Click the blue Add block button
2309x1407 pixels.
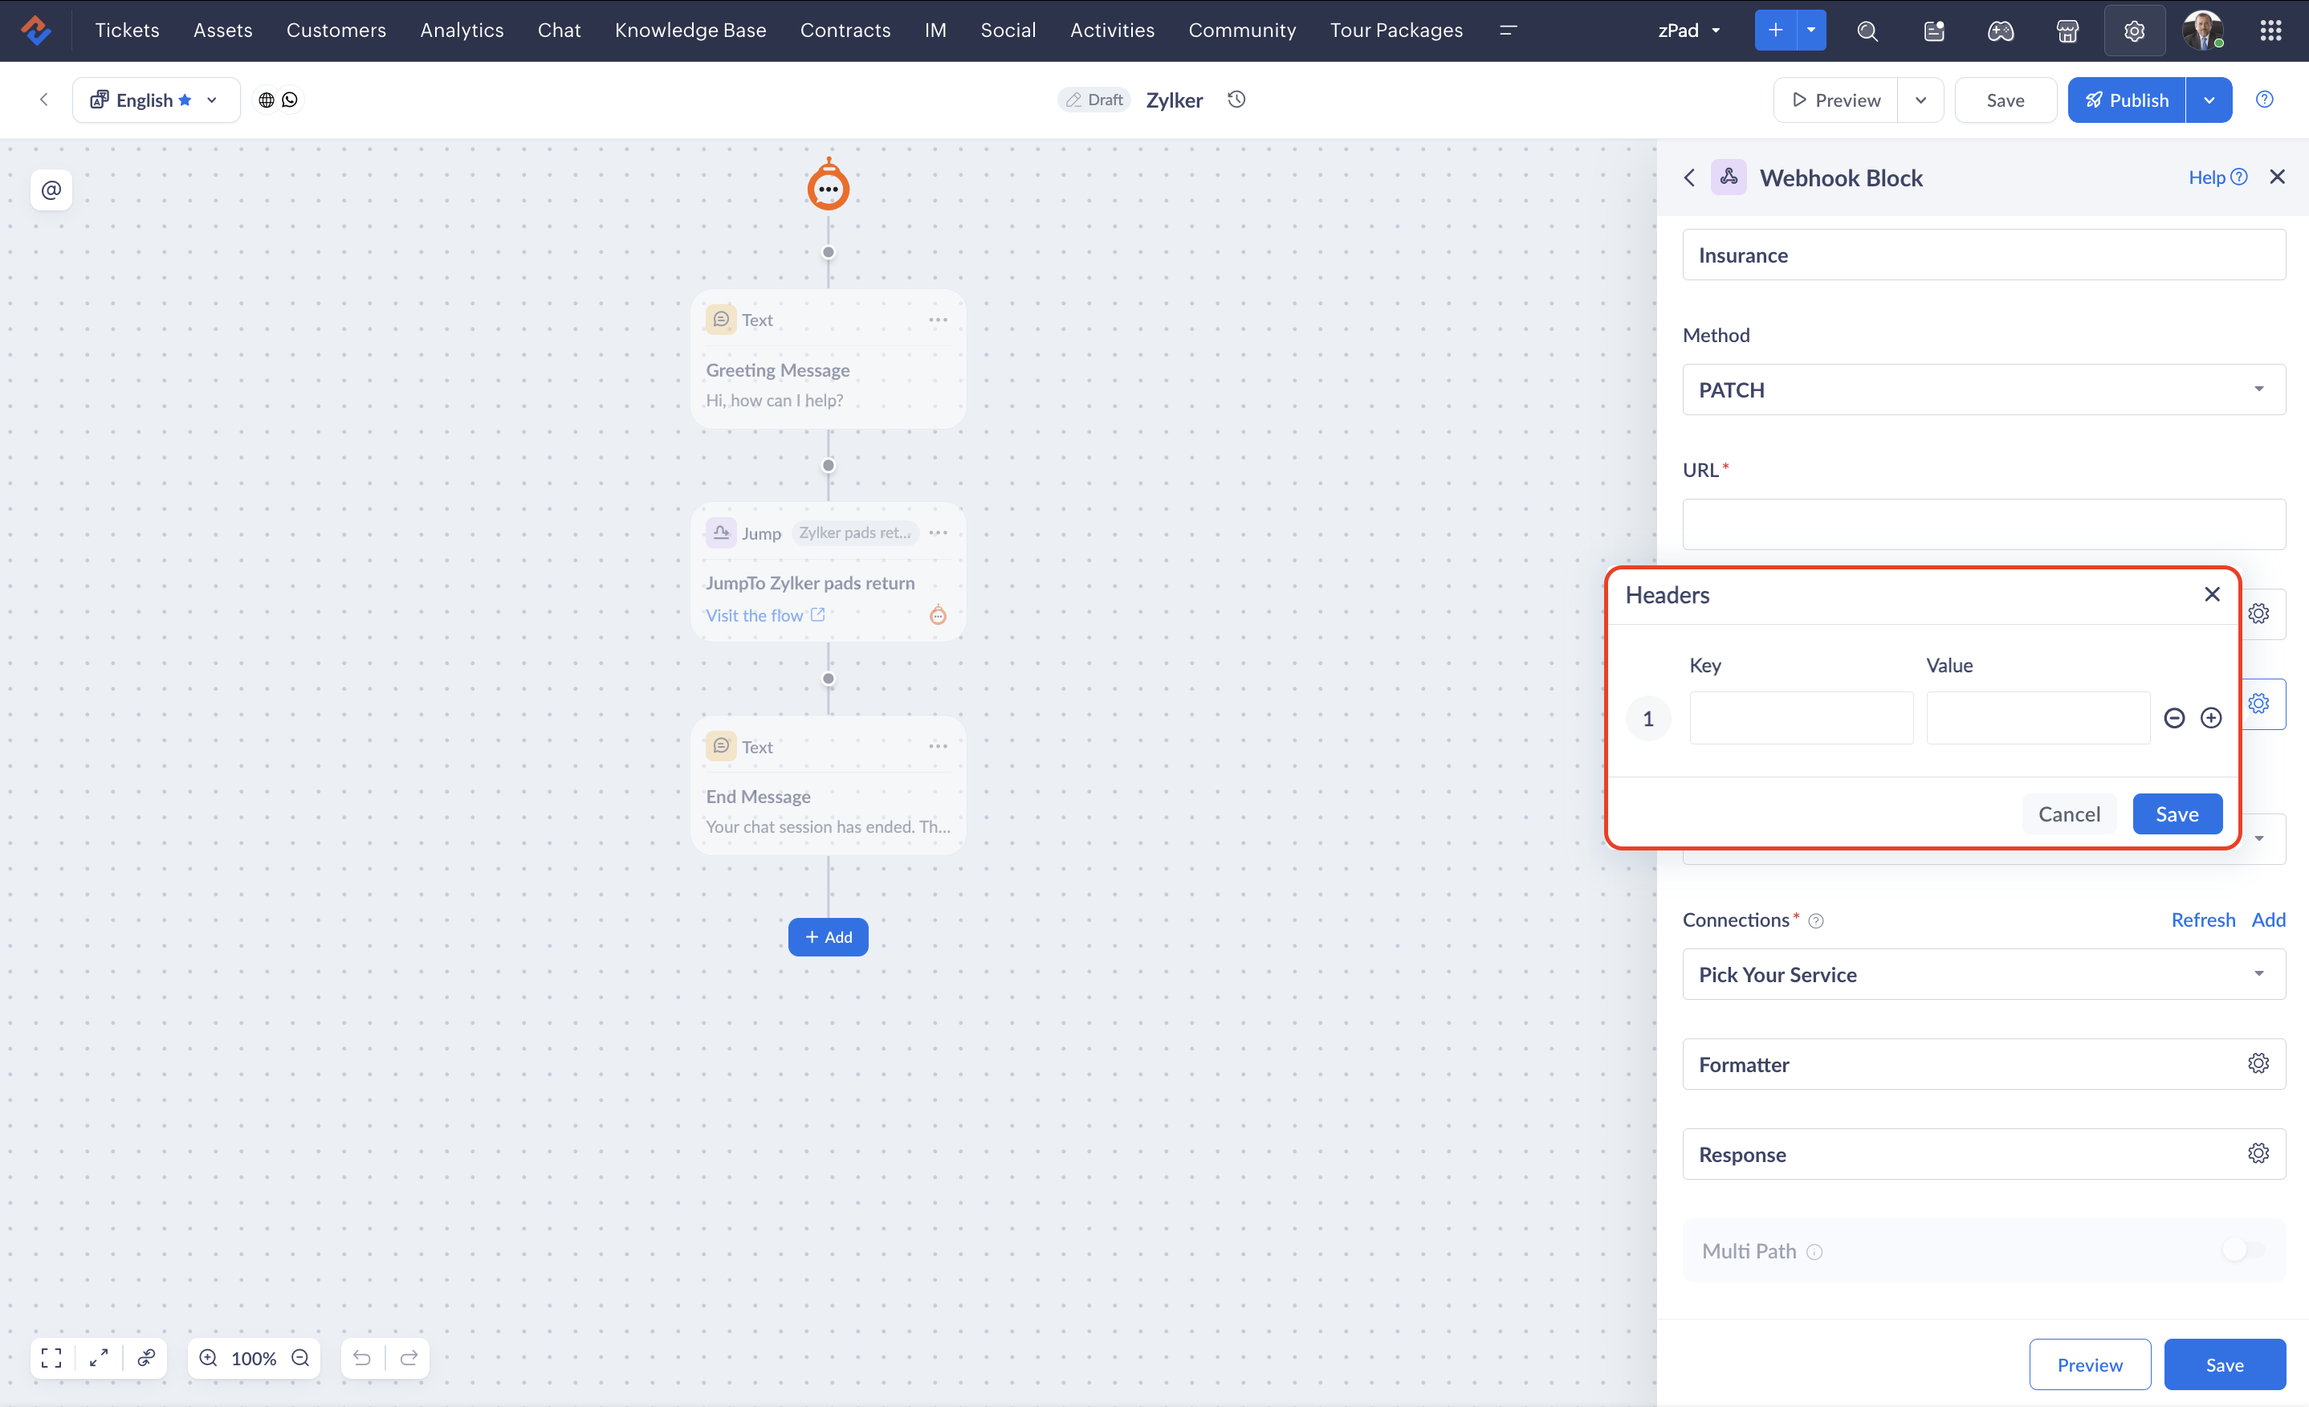tap(828, 936)
